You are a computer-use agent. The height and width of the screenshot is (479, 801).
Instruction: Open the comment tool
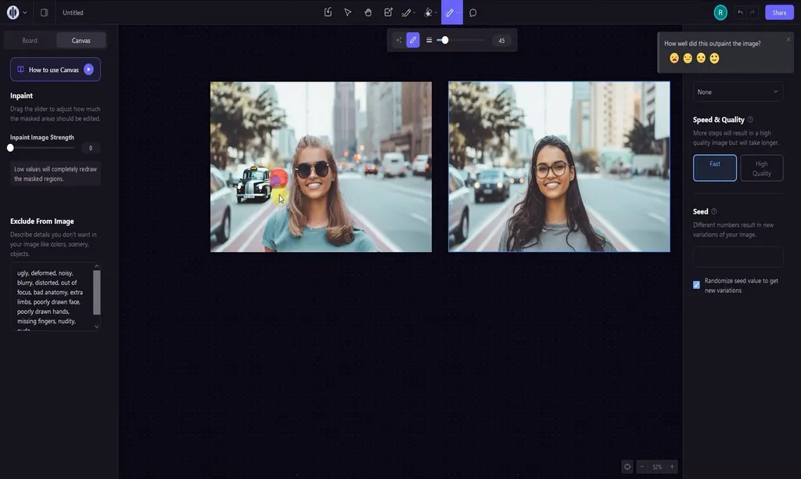pyautogui.click(x=472, y=12)
